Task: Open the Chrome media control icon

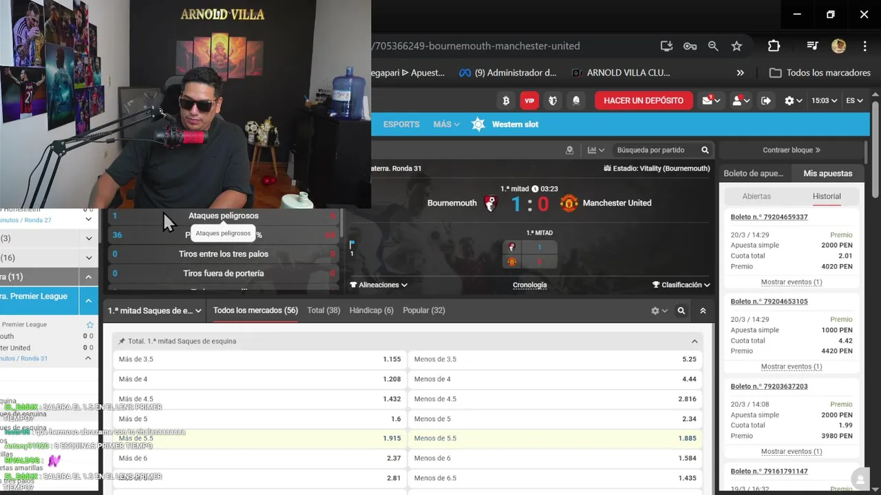Action: (813, 46)
